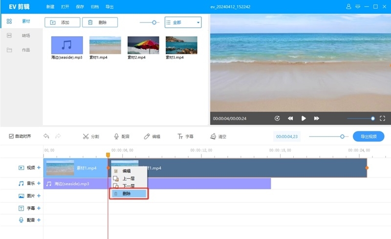391x239 pixels.
Task: Open the 配音 microphone recording tool
Action: tap(122, 137)
